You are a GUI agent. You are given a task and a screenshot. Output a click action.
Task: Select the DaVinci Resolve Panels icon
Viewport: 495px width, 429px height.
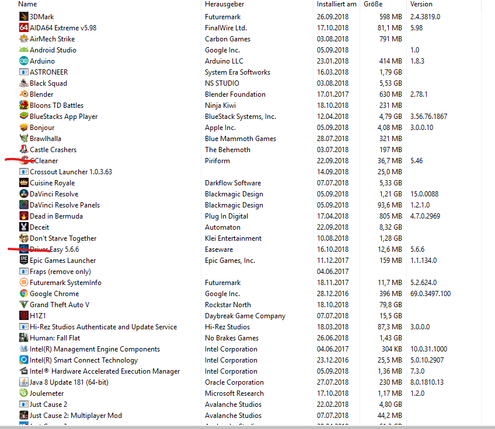tap(24, 205)
